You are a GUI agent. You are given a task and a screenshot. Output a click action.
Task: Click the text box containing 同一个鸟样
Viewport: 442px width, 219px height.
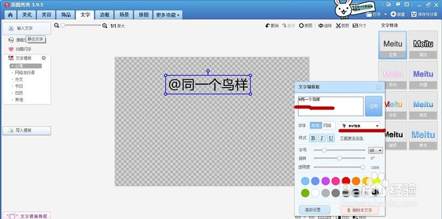click(208, 85)
